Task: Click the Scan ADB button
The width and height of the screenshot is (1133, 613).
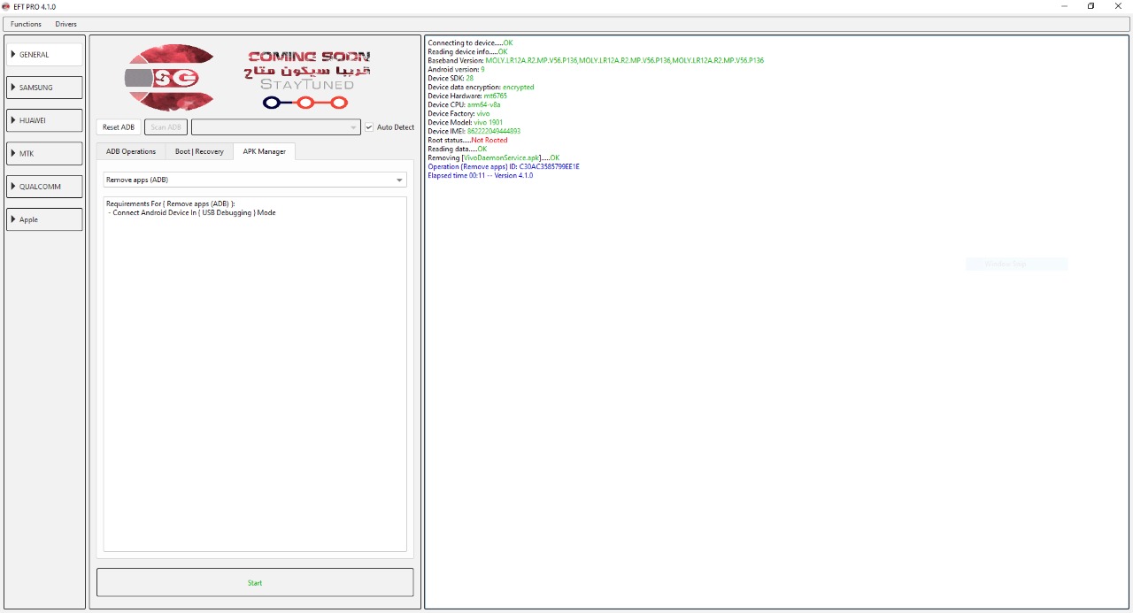Action: tap(166, 127)
